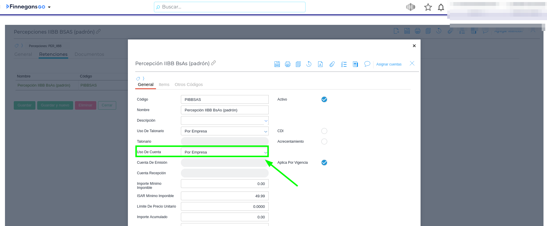Switch to the Items tab
The width and height of the screenshot is (547, 226).
click(x=164, y=84)
